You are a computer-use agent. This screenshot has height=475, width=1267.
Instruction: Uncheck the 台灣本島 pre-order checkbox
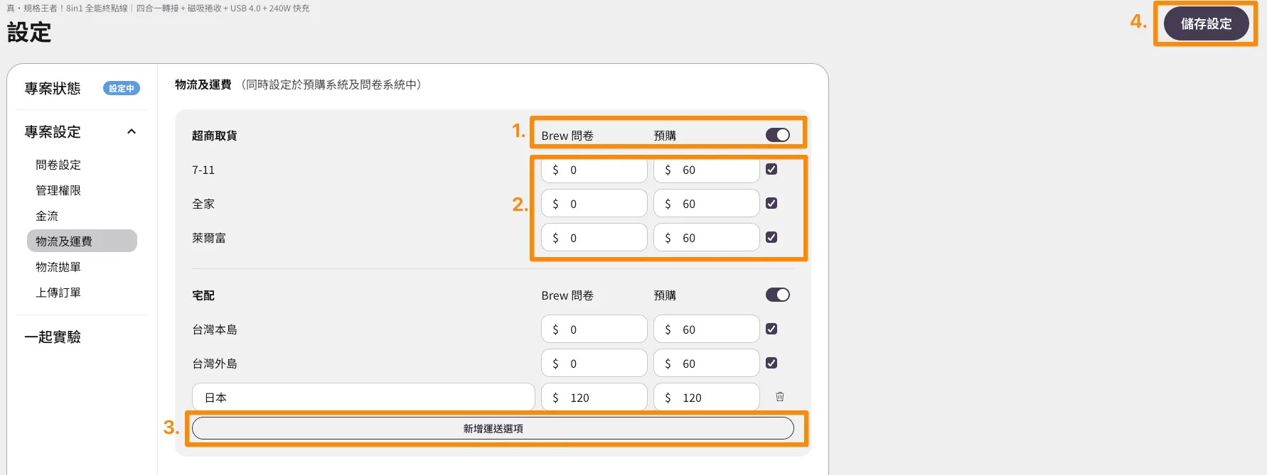pos(771,329)
